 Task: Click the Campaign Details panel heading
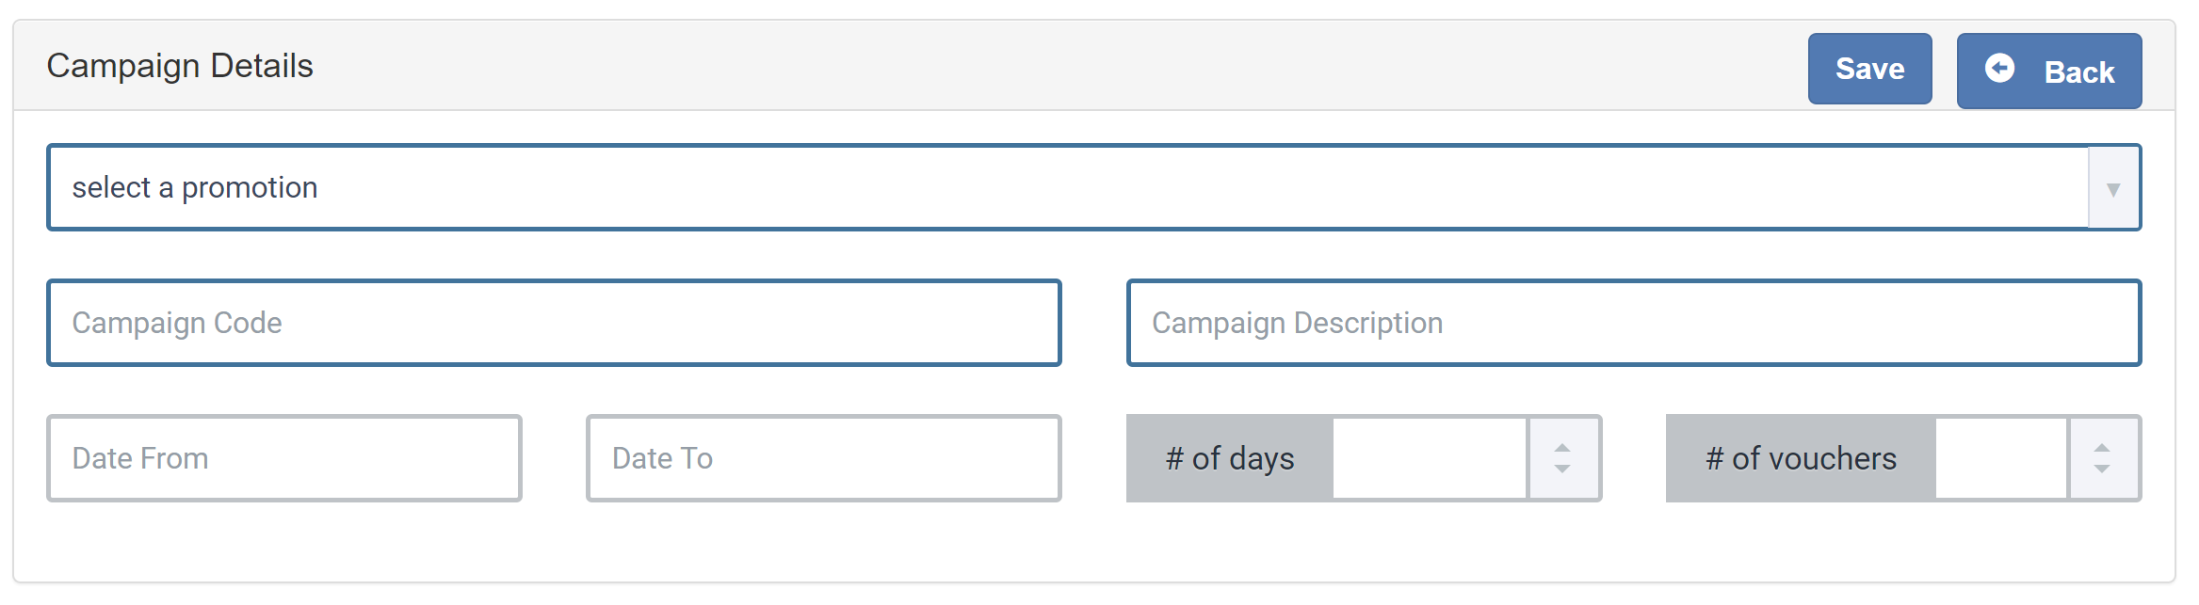coord(180,66)
